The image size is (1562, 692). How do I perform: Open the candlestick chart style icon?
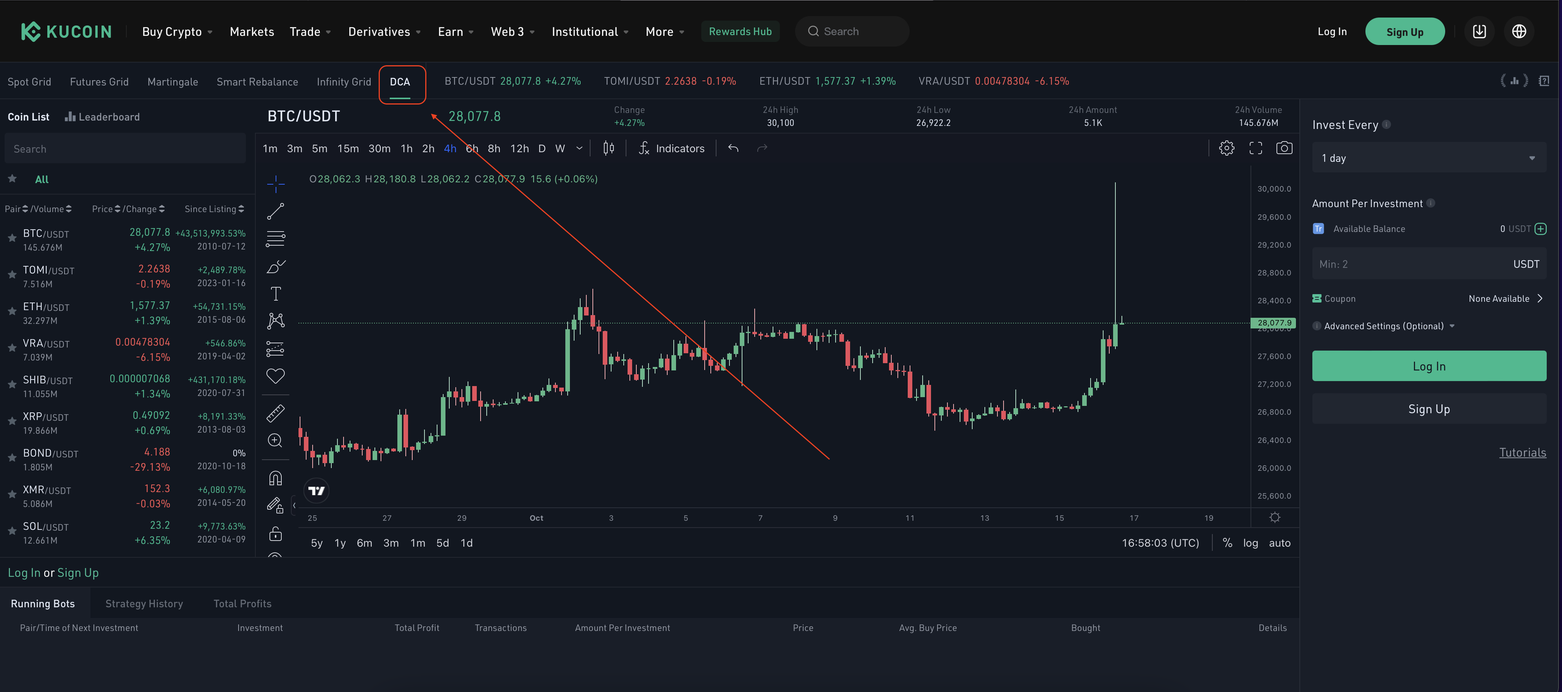[609, 148]
